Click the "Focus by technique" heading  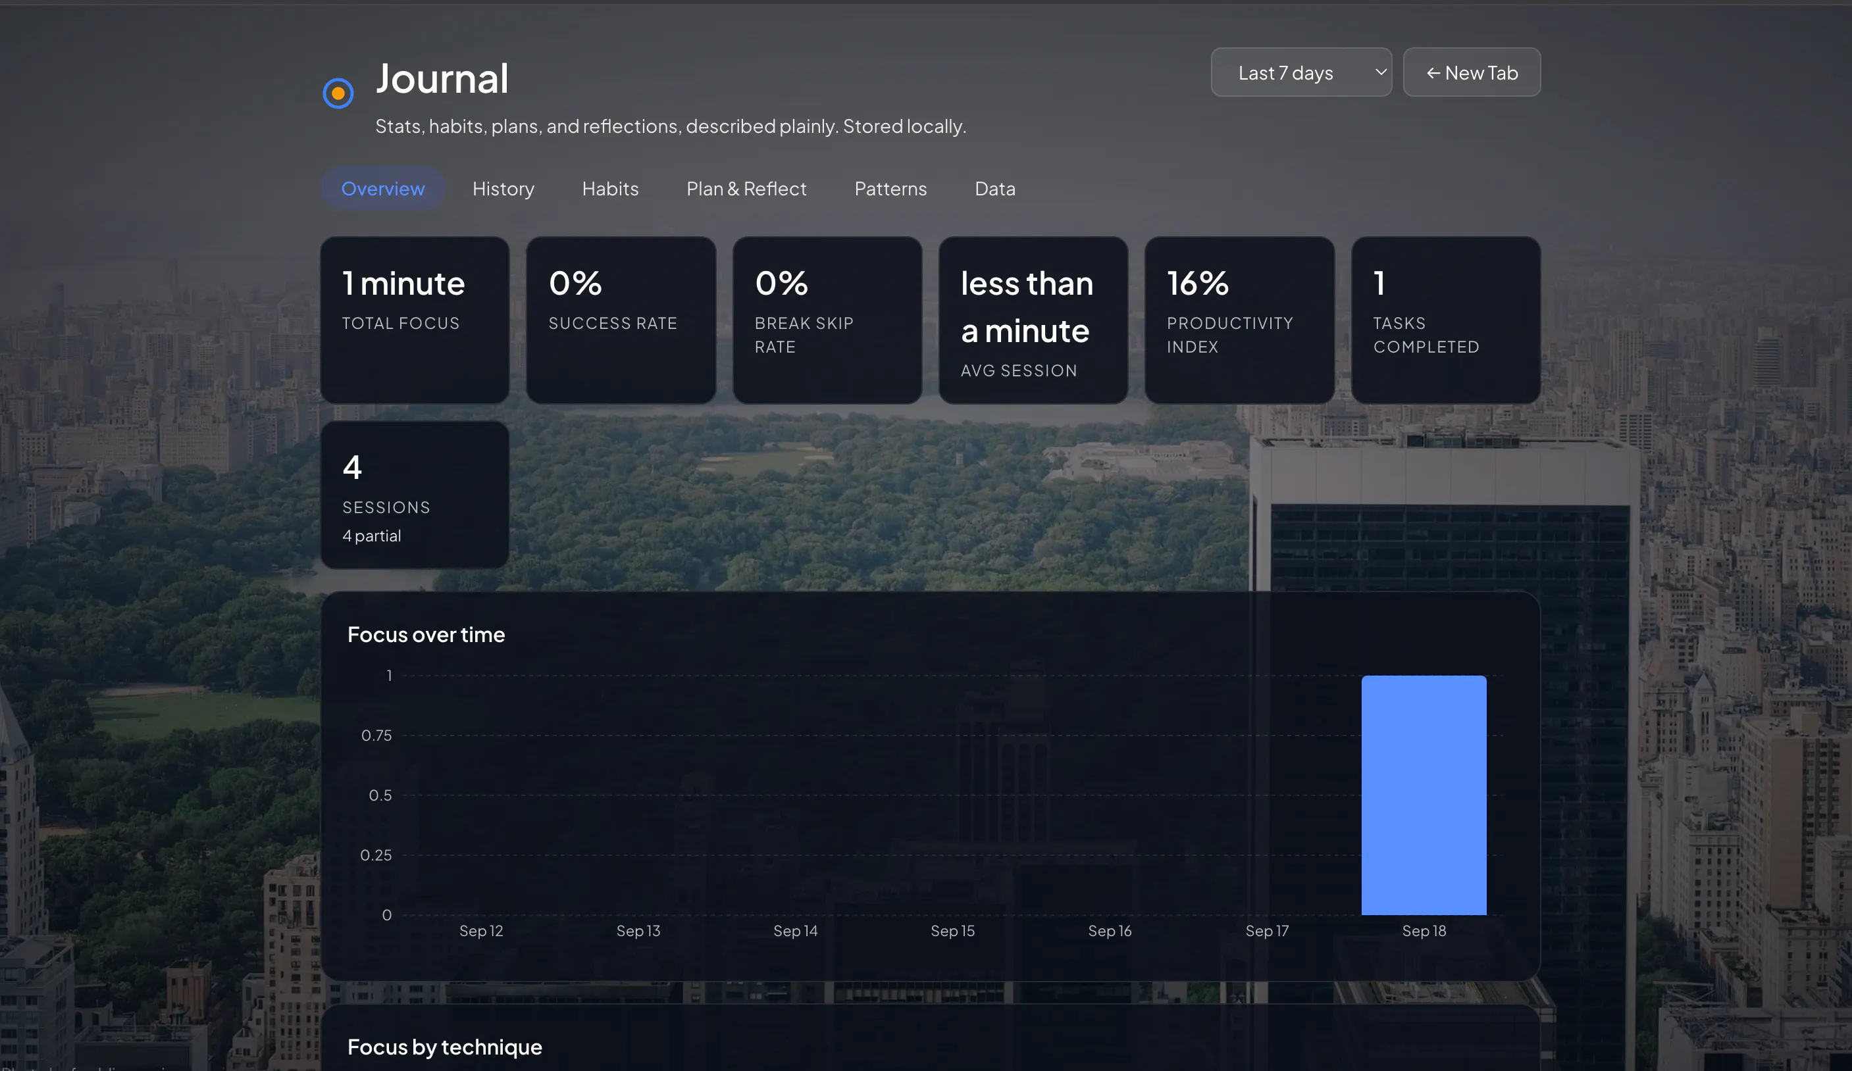click(445, 1047)
